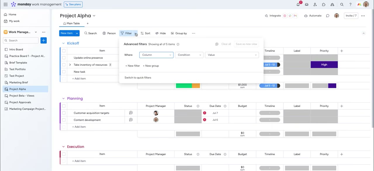Click overdue alert icon for Jul 7
The width and height of the screenshot is (374, 171).
coord(205,113)
